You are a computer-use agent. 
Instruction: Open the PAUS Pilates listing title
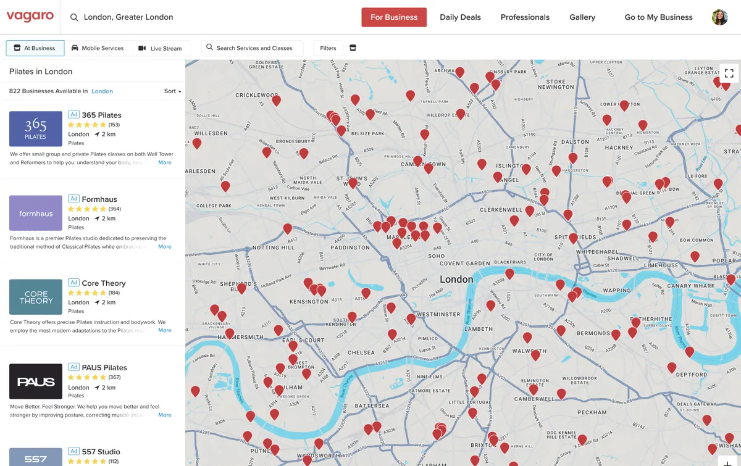104,368
